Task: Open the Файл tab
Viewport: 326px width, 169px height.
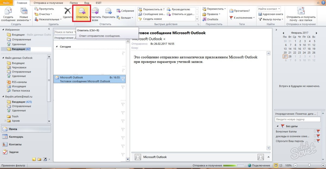Action: coord(6,3)
